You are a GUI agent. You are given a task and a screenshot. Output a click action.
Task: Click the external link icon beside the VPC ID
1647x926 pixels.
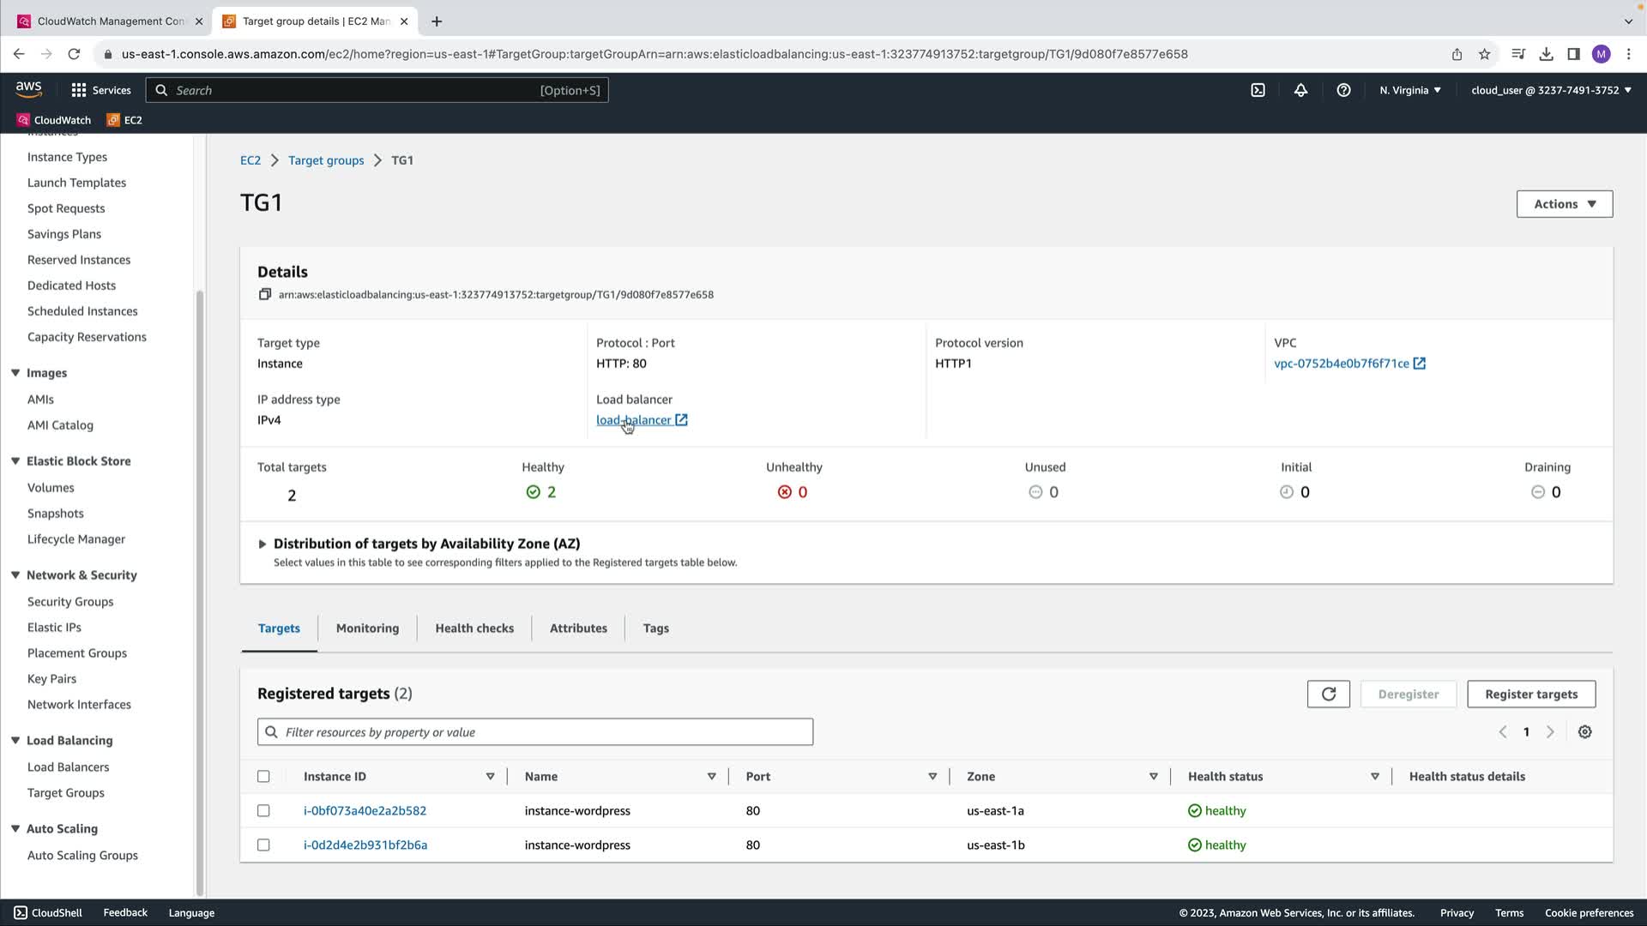point(1420,364)
